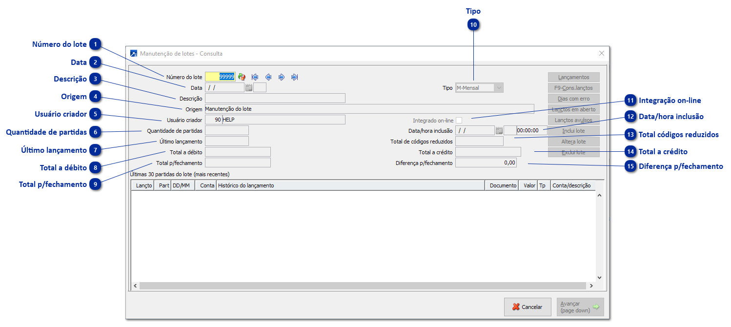The height and width of the screenshot is (327, 731).
Task: Click the Tp column header
Action: [x=544, y=185]
